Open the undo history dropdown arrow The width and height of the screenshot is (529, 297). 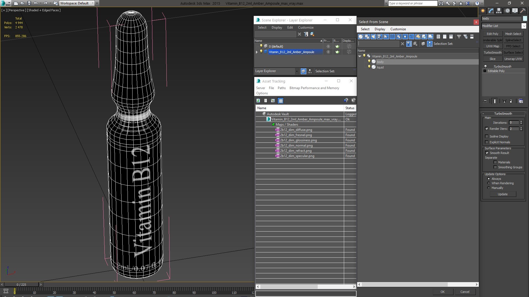click(x=40, y=3)
